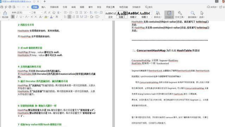Screen dimensions: 225x127
Task: Justify the paragraph text
Action: click(77, 17)
